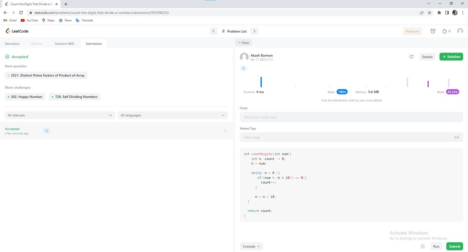Screen dimensions: 468x252
Task: Click the browser forward button
Action: (x=13, y=12)
